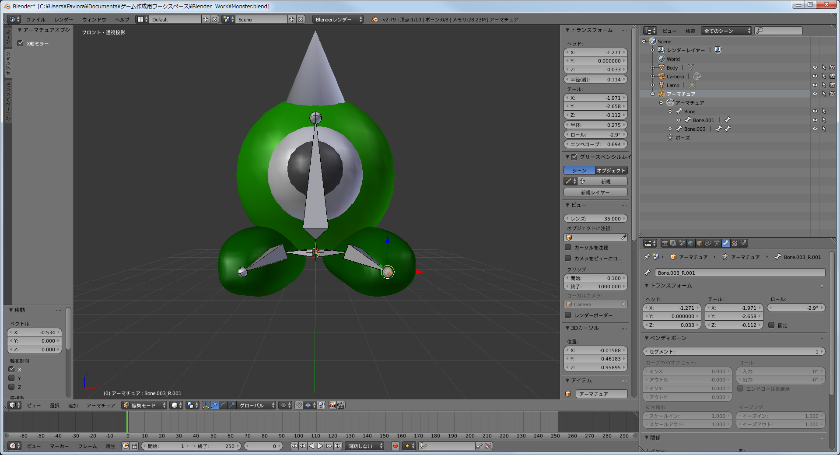The height and width of the screenshot is (455, 840).
Task: Select the rotate manipulator arc icon
Action: click(x=223, y=405)
